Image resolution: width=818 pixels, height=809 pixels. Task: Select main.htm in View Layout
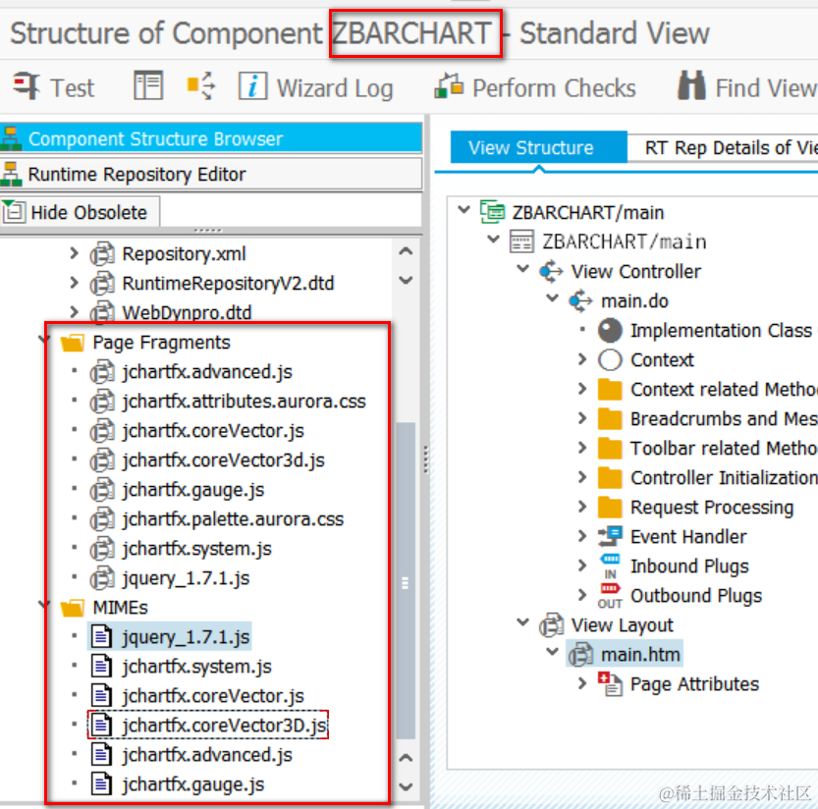click(640, 655)
